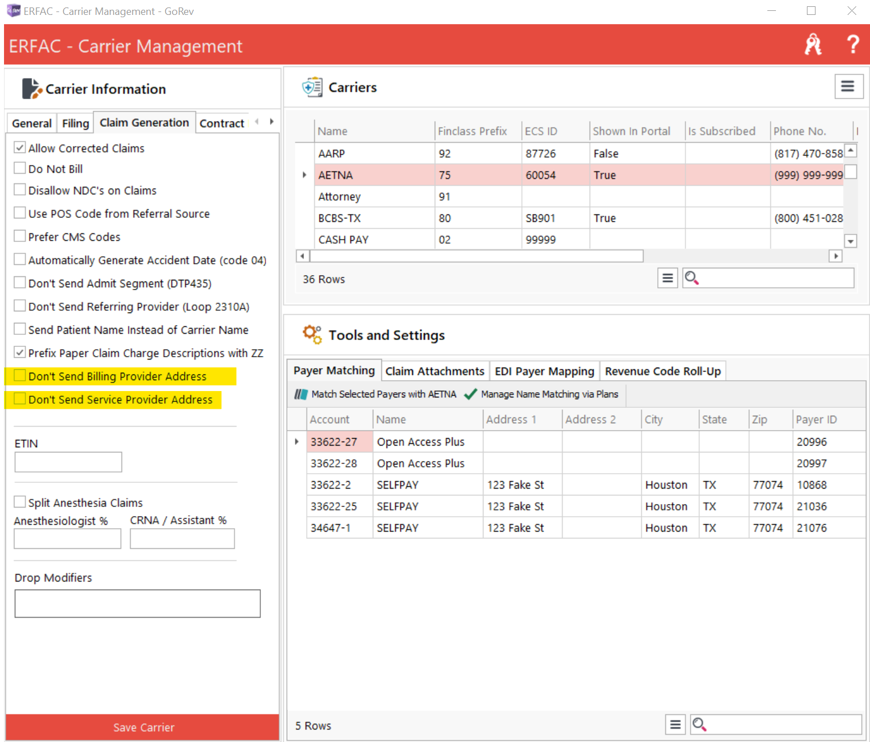This screenshot has width=870, height=742.
Task: Click the Save Carrier button
Action: 143,727
